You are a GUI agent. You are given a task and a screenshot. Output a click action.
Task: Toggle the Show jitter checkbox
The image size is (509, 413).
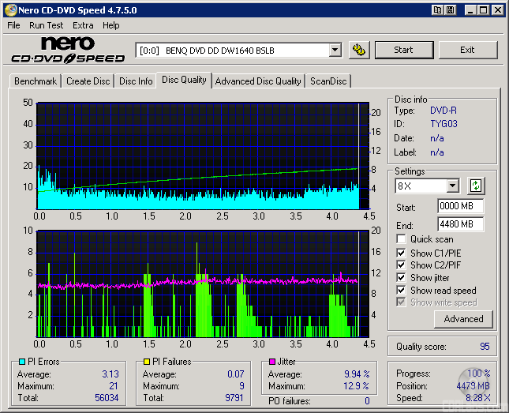coord(402,277)
